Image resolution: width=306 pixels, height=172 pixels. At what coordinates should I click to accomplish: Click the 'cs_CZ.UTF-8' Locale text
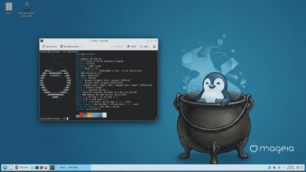pyautogui.click(x=93, y=109)
